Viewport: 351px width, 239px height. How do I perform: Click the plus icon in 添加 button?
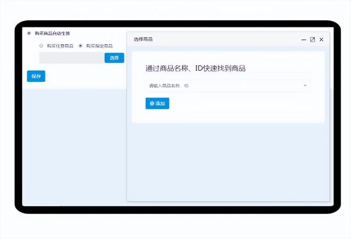152,103
